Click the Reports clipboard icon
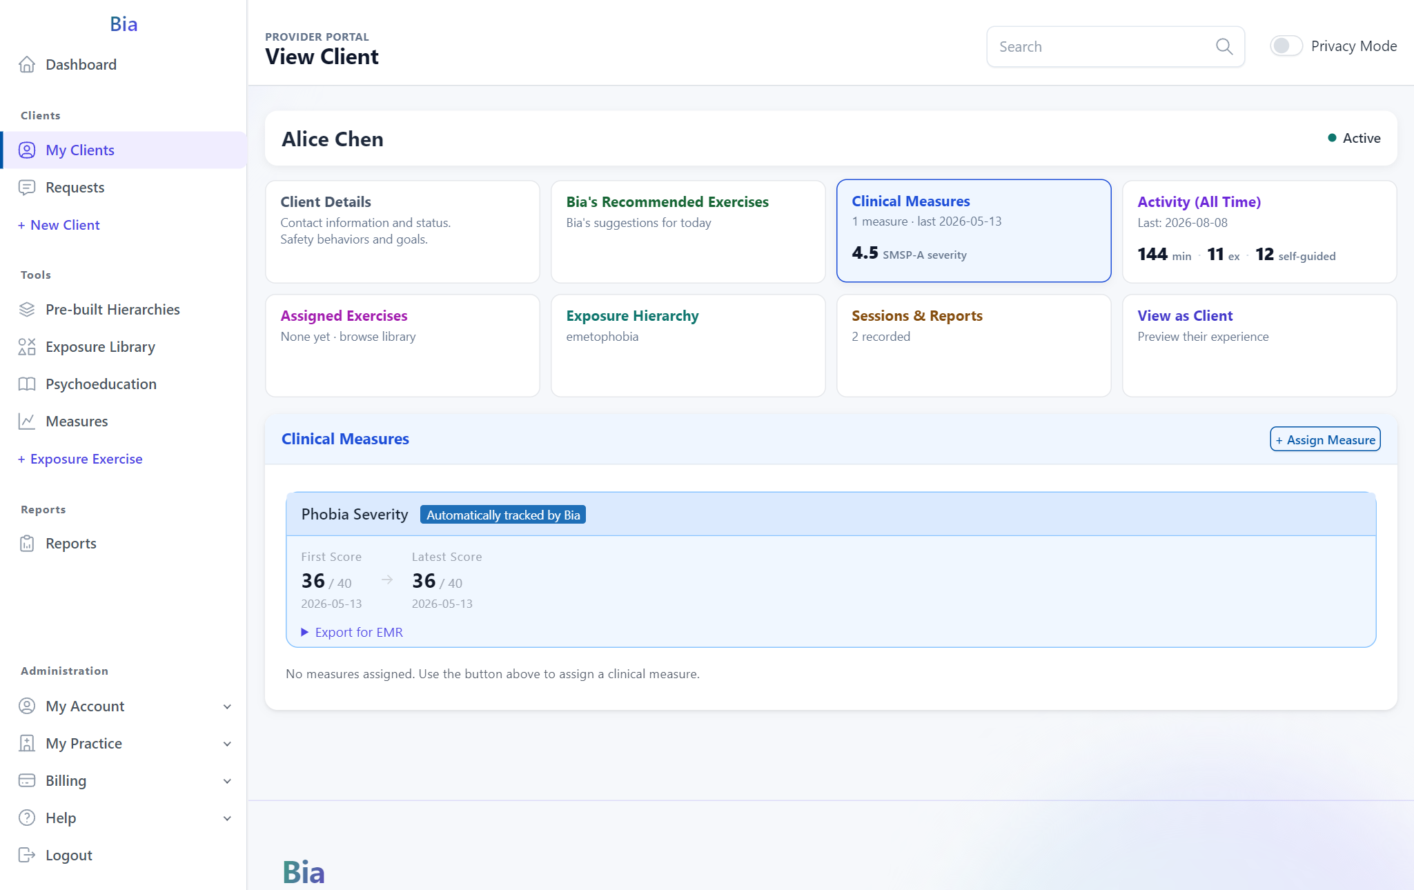 click(x=27, y=544)
